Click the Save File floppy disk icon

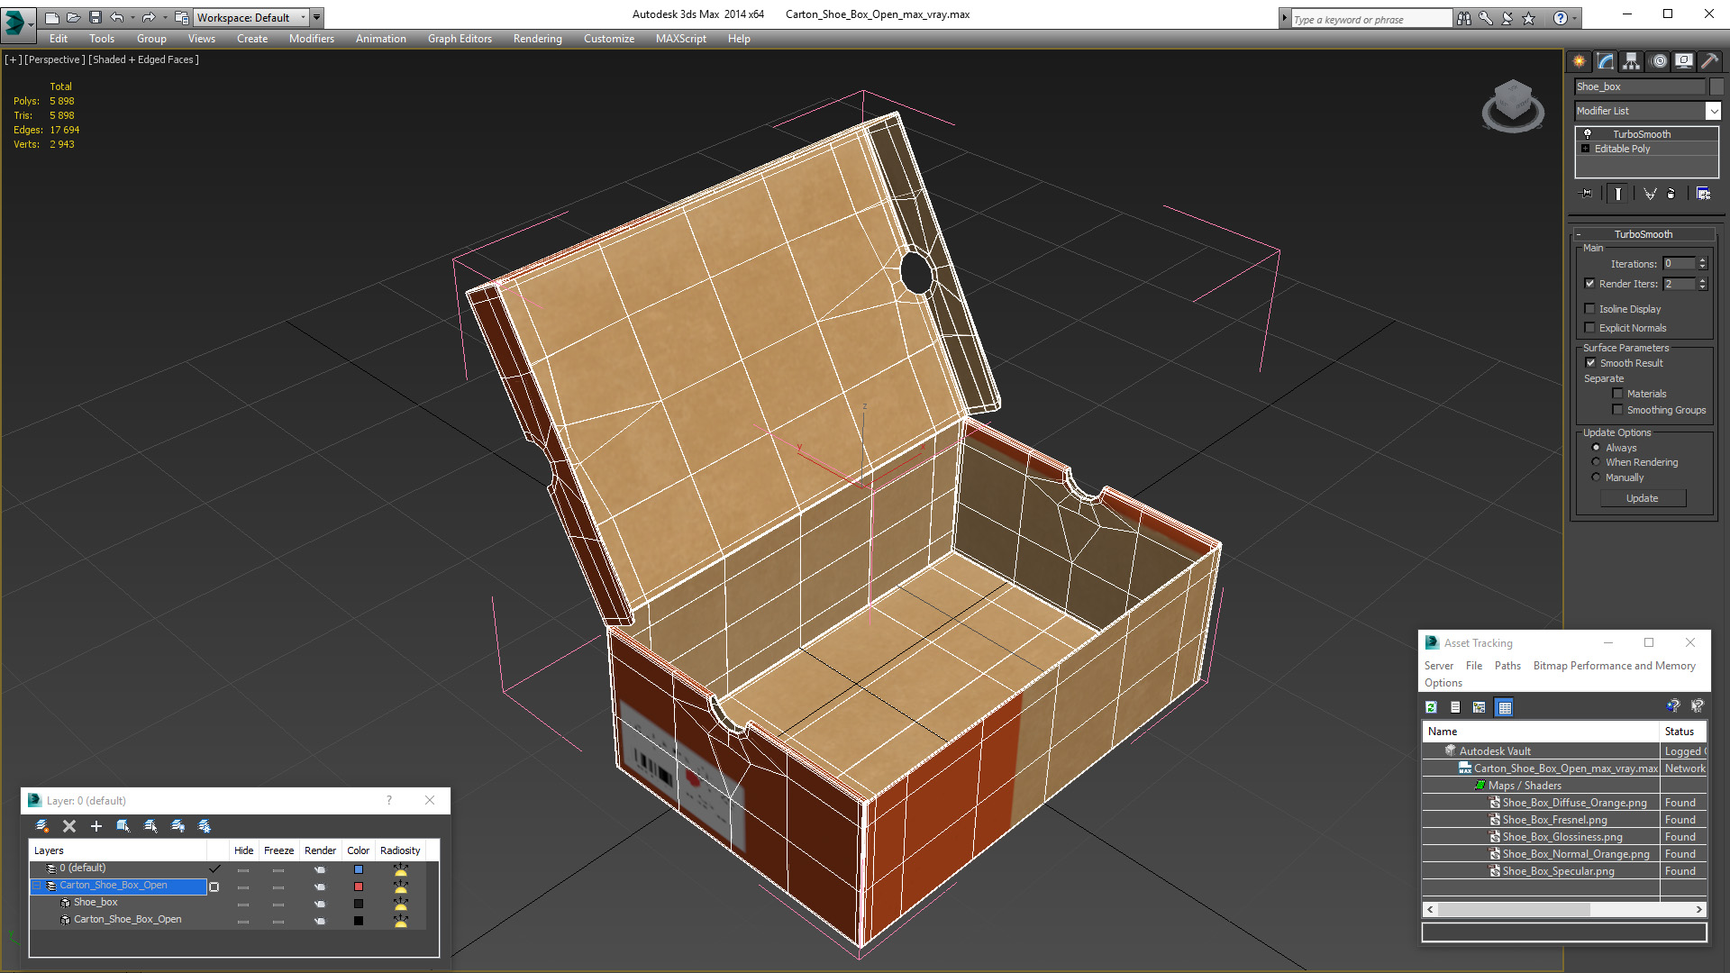coord(95,17)
